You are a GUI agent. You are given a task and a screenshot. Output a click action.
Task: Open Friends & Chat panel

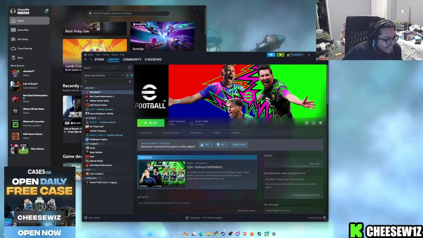[x=317, y=218]
